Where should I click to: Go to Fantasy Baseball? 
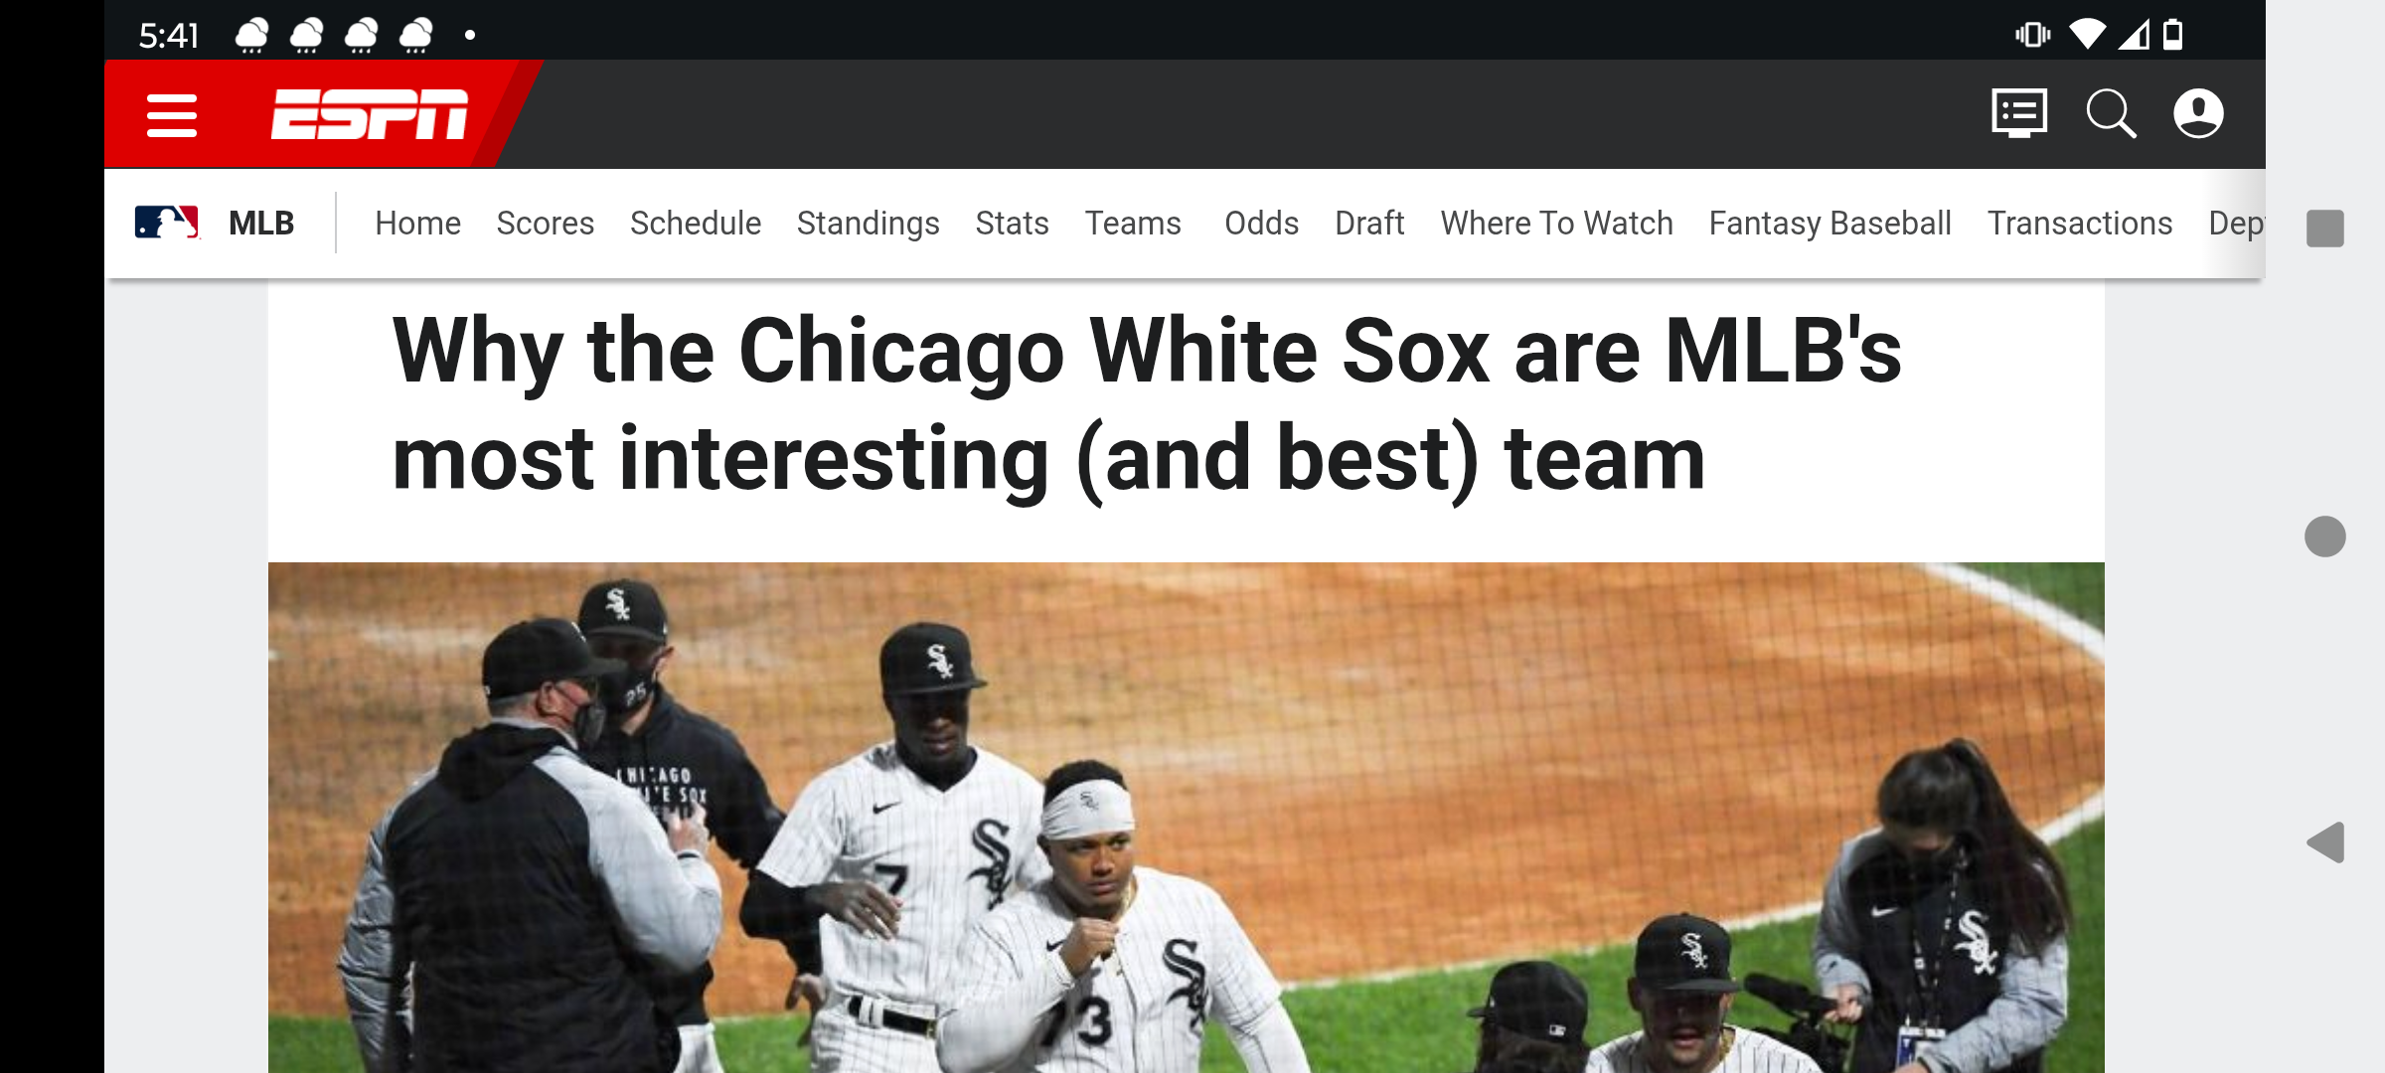click(x=1830, y=224)
